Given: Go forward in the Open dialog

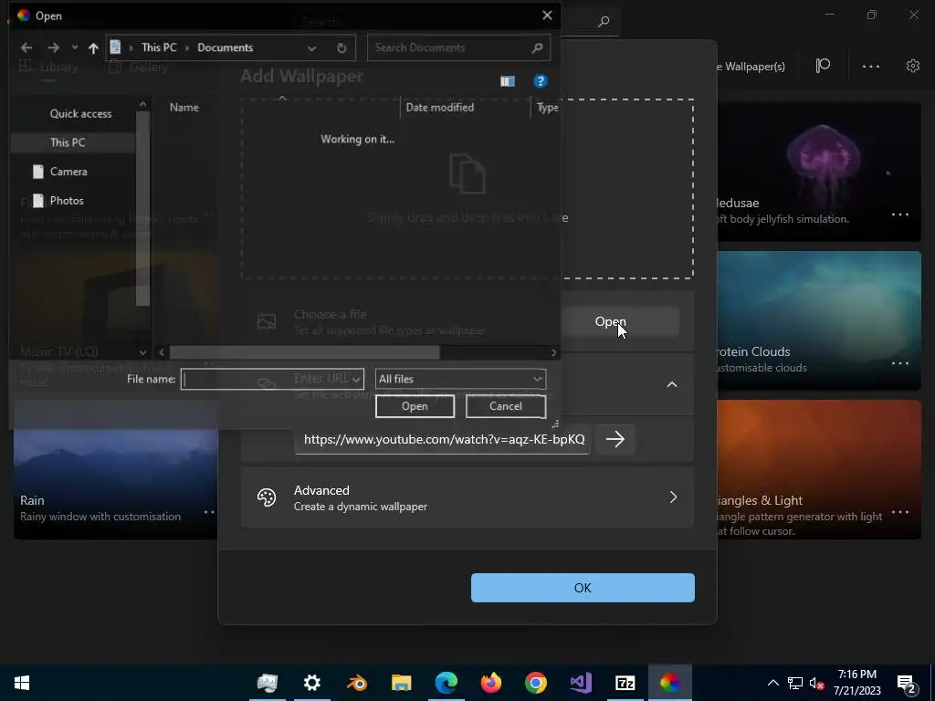Looking at the screenshot, I should (x=53, y=47).
